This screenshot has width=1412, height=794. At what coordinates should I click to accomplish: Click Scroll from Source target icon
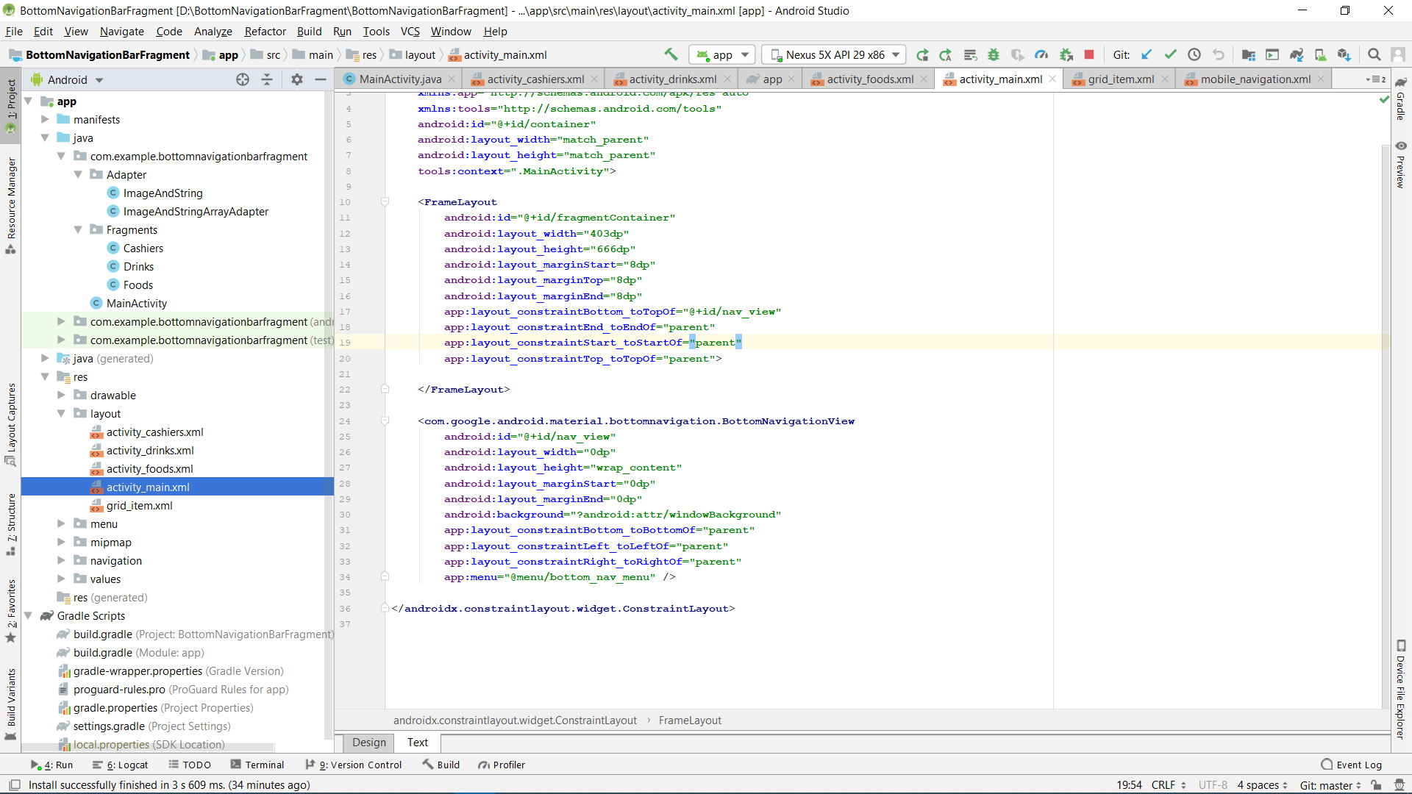coord(242,79)
